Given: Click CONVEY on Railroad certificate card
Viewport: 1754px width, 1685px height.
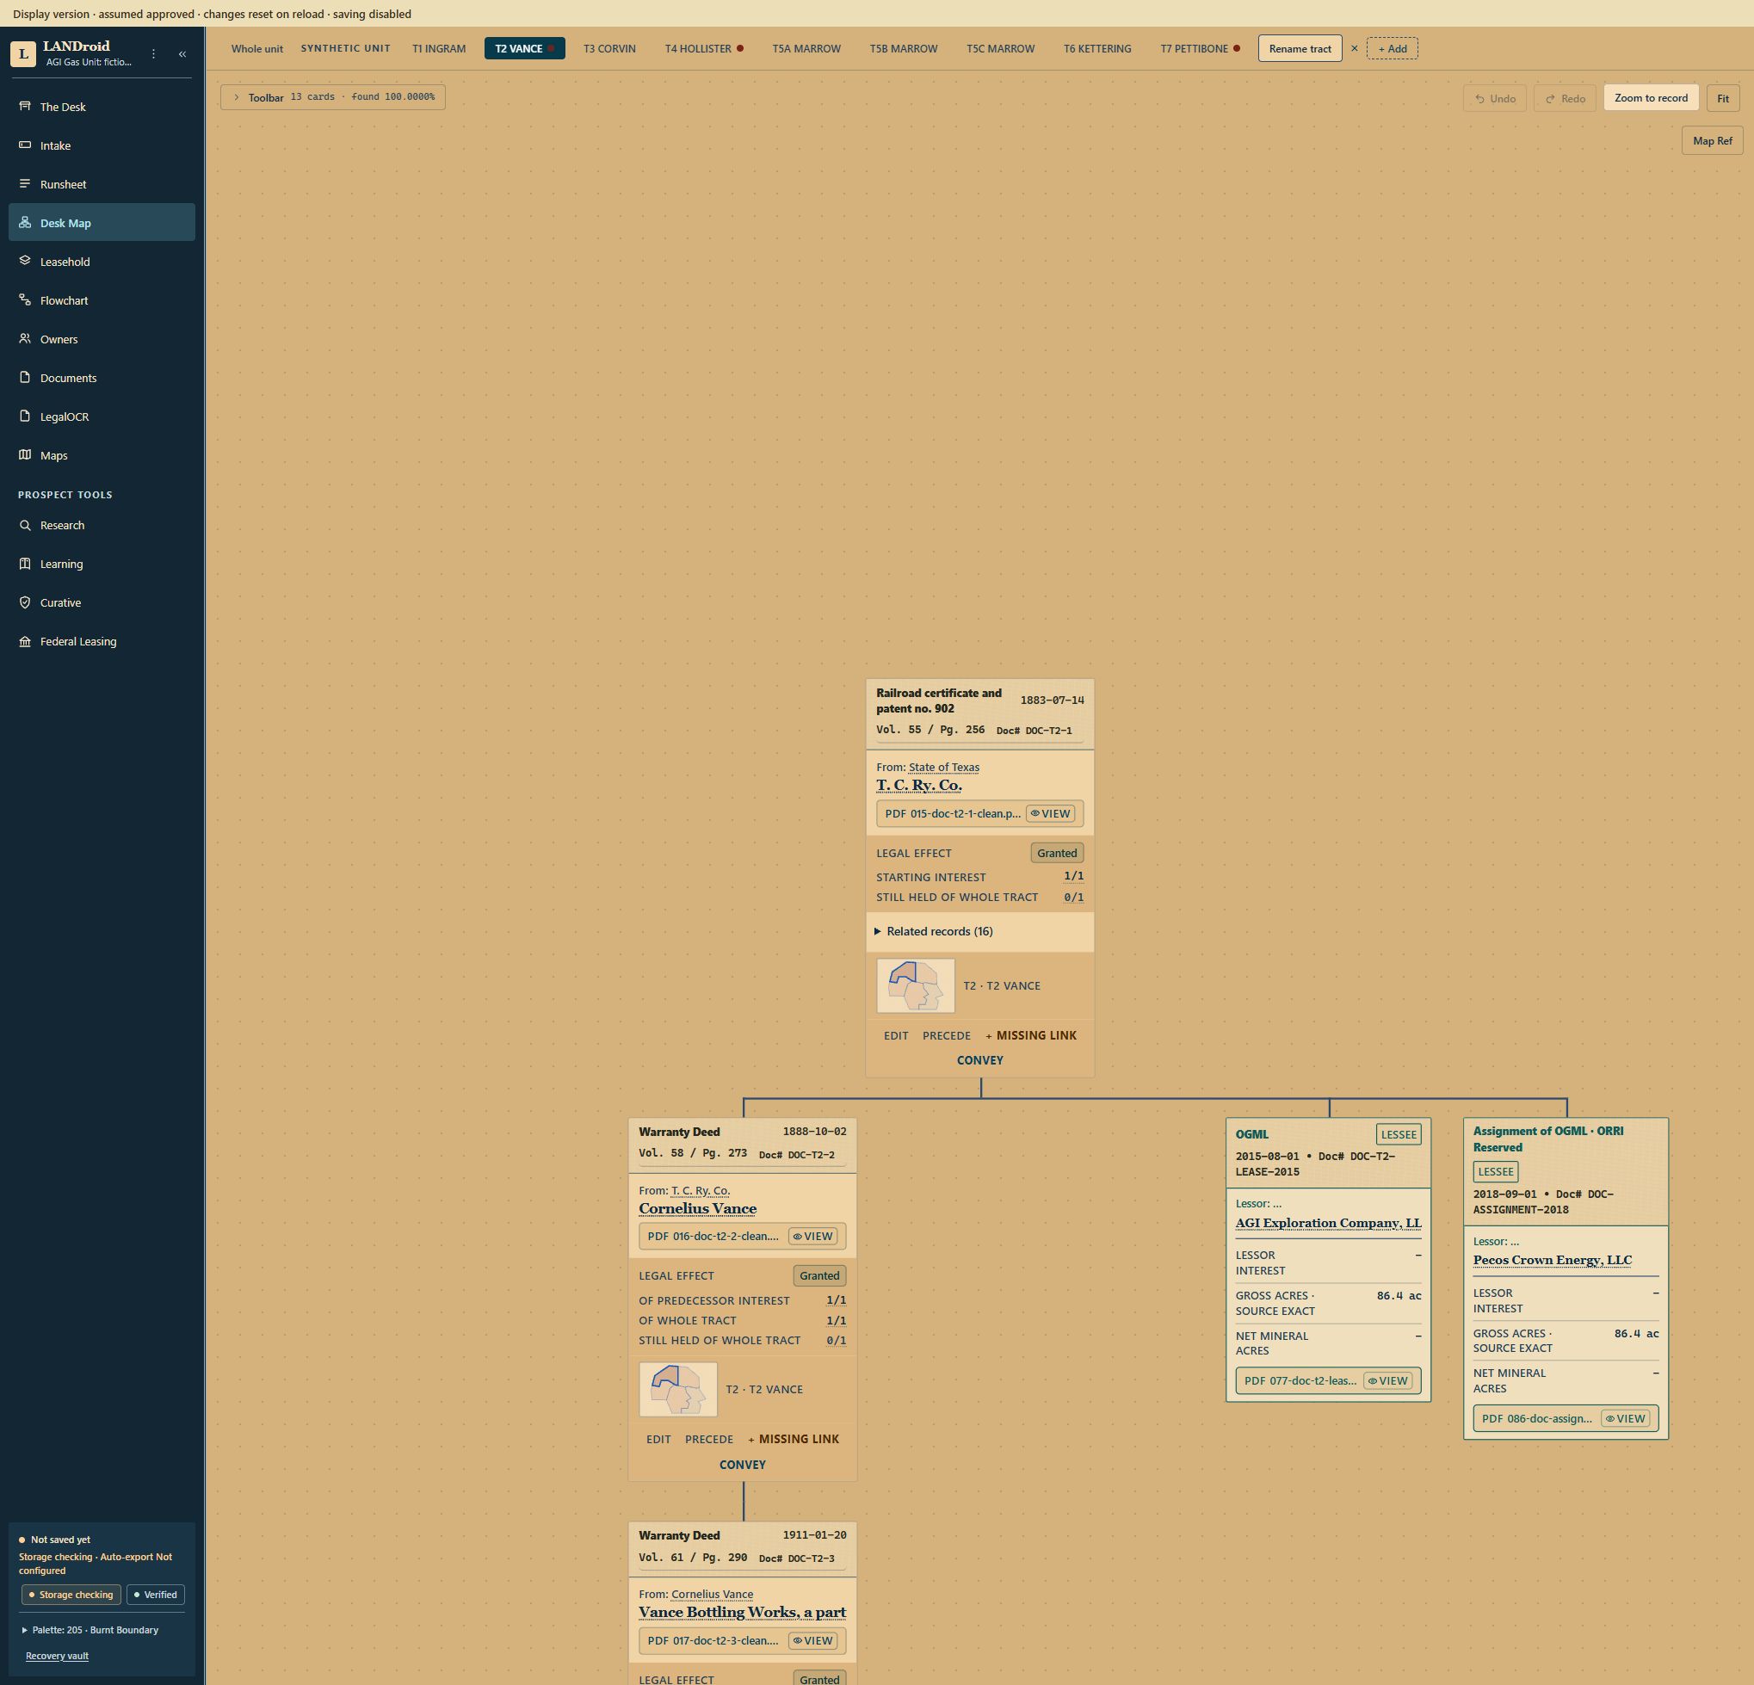Looking at the screenshot, I should point(980,1060).
